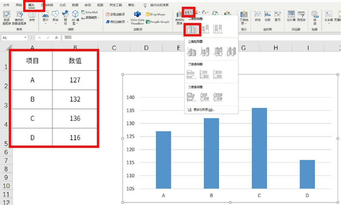Image resolution: width=341 pixels, height=205 pixels.
Task: Click the People Graph add-in
Action: pos(157,22)
